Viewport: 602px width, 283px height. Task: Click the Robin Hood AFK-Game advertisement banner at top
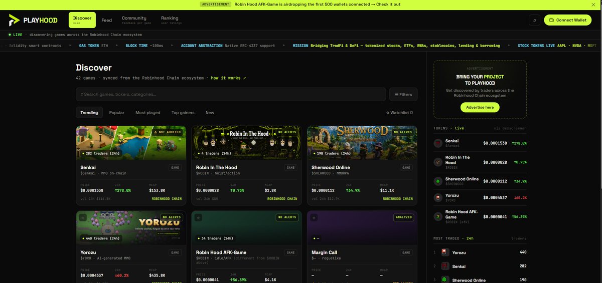tap(301, 5)
